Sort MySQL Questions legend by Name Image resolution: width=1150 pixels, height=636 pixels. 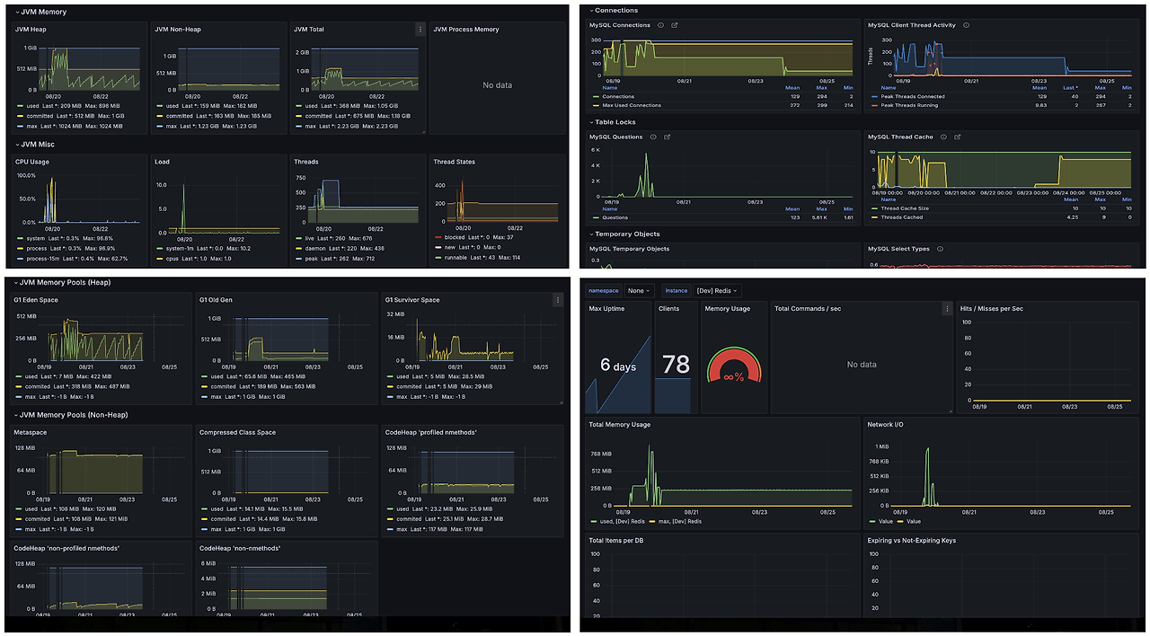(610, 209)
